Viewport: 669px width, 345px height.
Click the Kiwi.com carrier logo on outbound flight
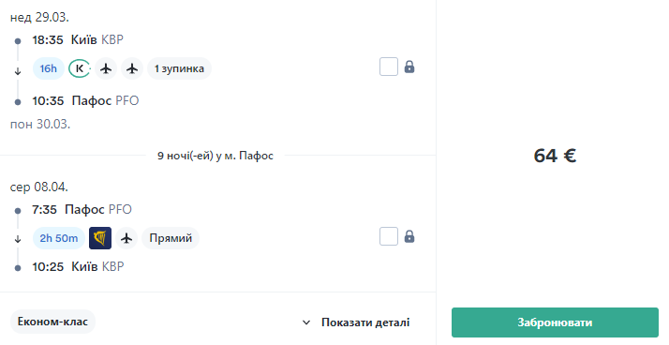tap(80, 68)
